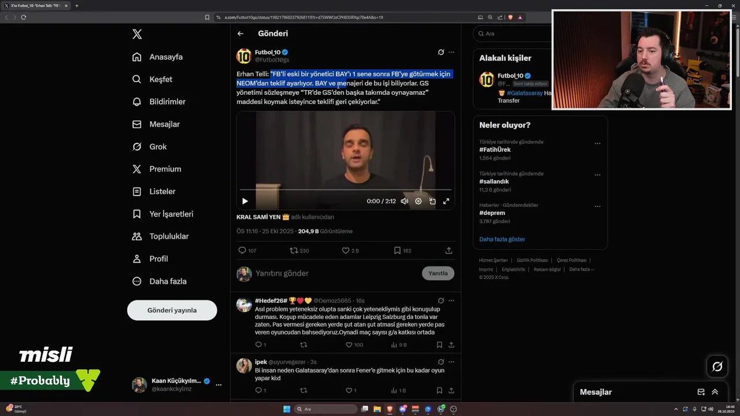Open KRAL SAMİ YEN video source link
Viewport: 740px width, 416px height.
(x=262, y=217)
